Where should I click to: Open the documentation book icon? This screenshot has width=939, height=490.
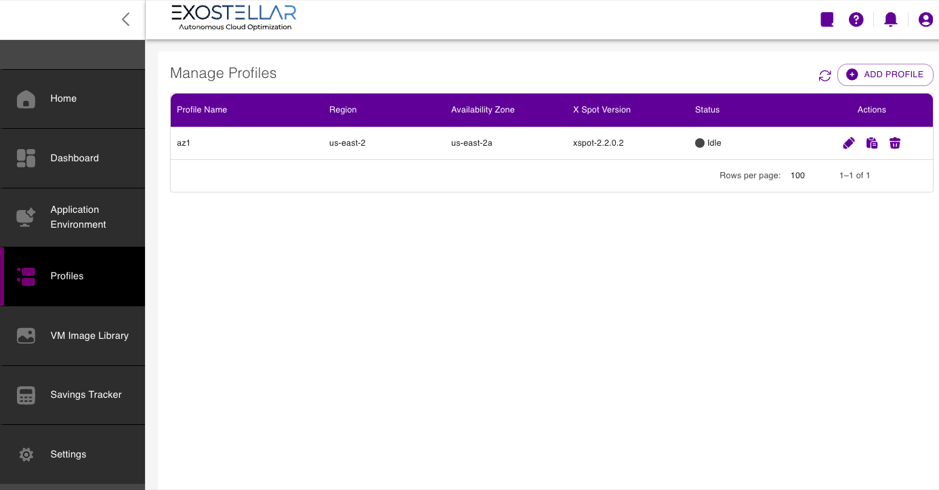pos(827,20)
